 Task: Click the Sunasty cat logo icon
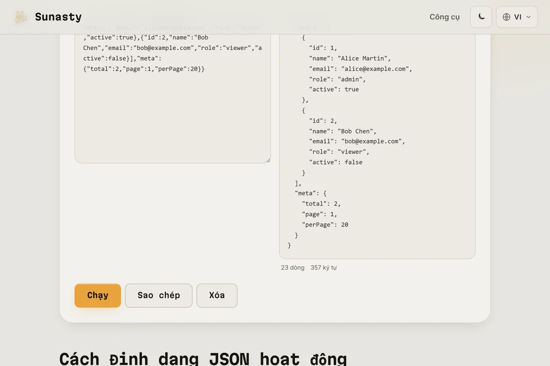coord(20,17)
